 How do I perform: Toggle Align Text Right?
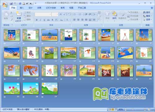pyautogui.click(x=82, y=20)
